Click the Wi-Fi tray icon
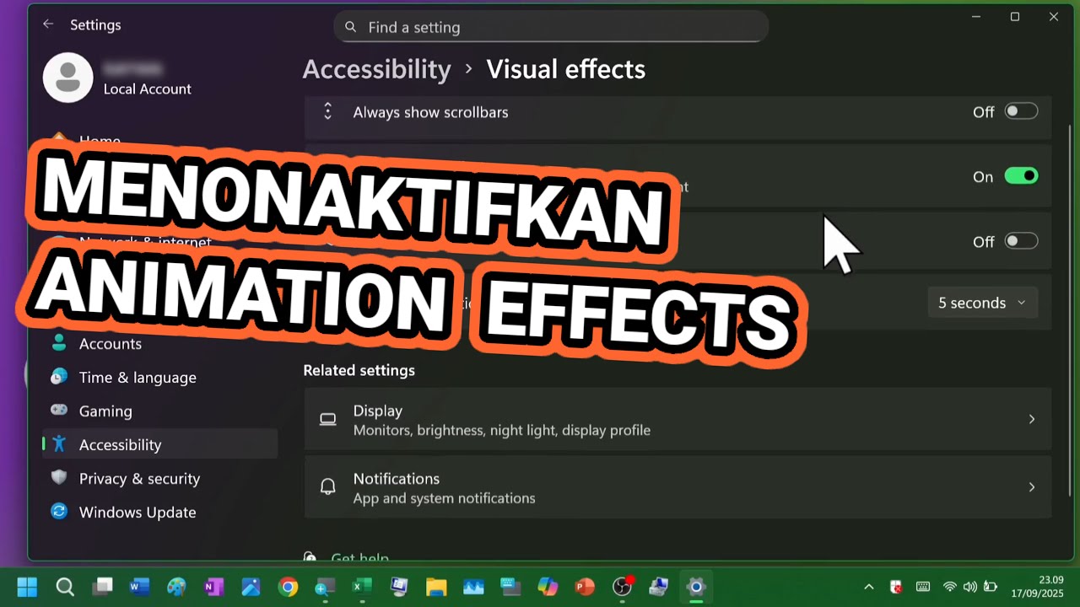This screenshot has height=607, width=1080. [950, 587]
